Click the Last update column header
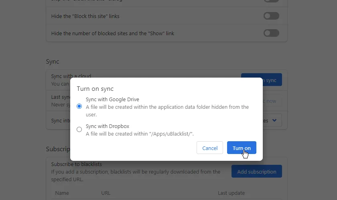The image size is (337, 200). (231, 193)
